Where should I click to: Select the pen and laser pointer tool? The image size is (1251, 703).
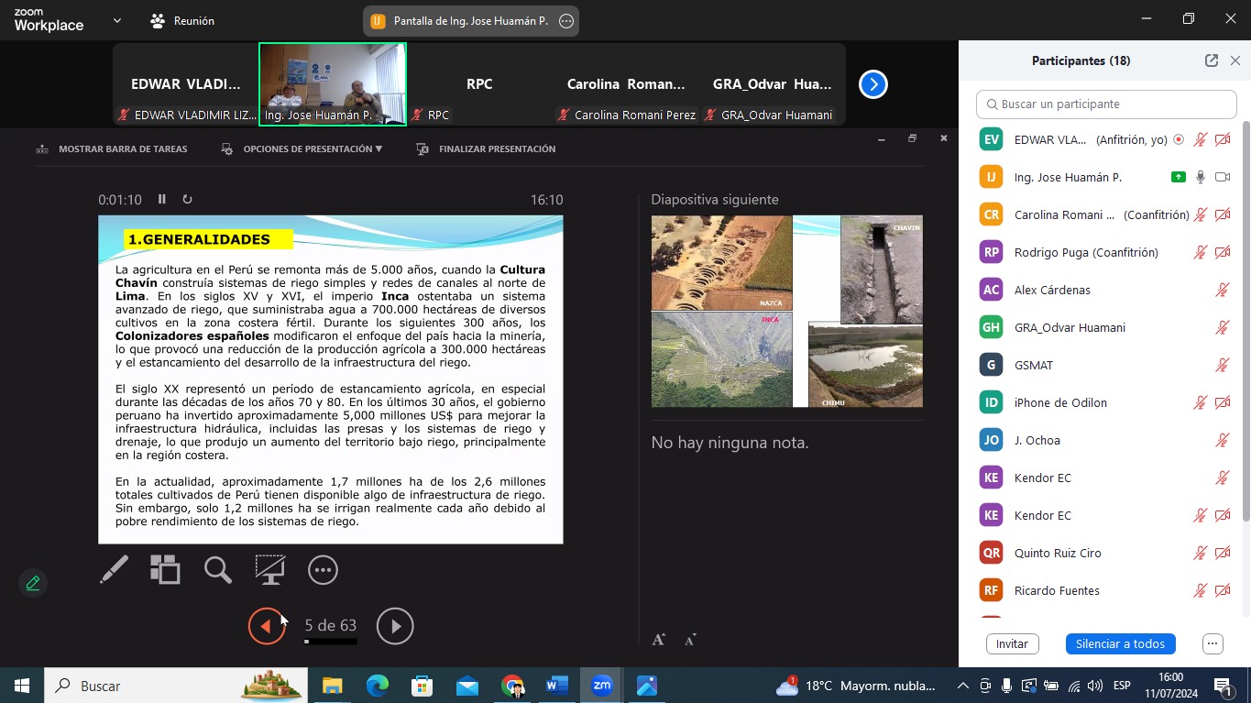coord(114,569)
